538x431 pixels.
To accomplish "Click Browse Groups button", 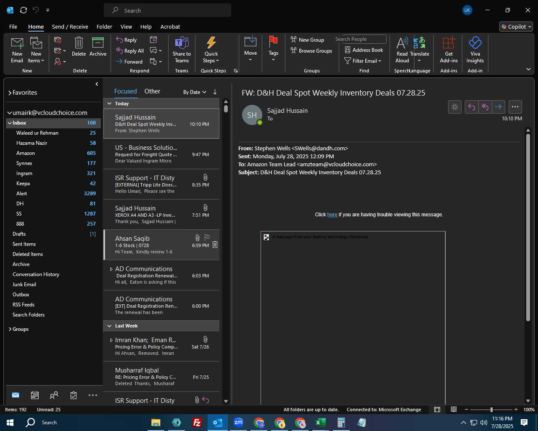I will (311, 51).
